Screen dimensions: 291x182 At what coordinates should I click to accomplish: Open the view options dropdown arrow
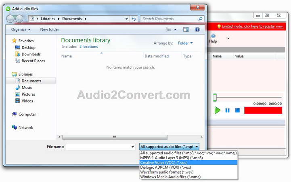[175, 30]
